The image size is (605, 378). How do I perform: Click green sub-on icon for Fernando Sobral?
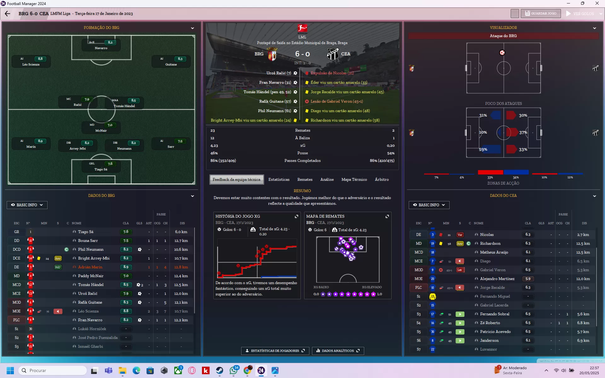click(460, 314)
